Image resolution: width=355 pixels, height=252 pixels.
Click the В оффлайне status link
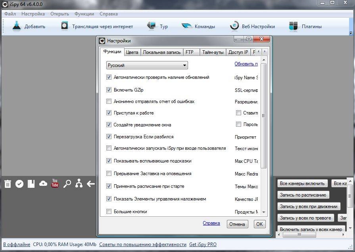pyautogui.click(x=17, y=244)
